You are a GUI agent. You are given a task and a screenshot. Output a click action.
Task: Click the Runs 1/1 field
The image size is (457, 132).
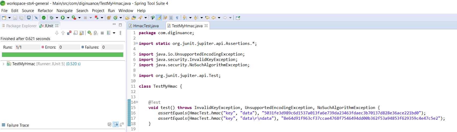pos(28,47)
